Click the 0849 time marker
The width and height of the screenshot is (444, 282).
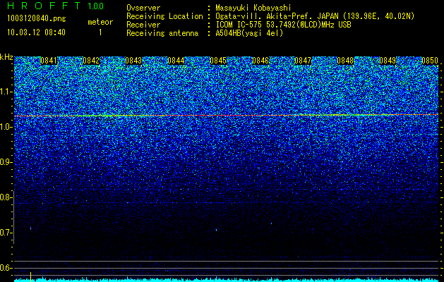pos(388,61)
